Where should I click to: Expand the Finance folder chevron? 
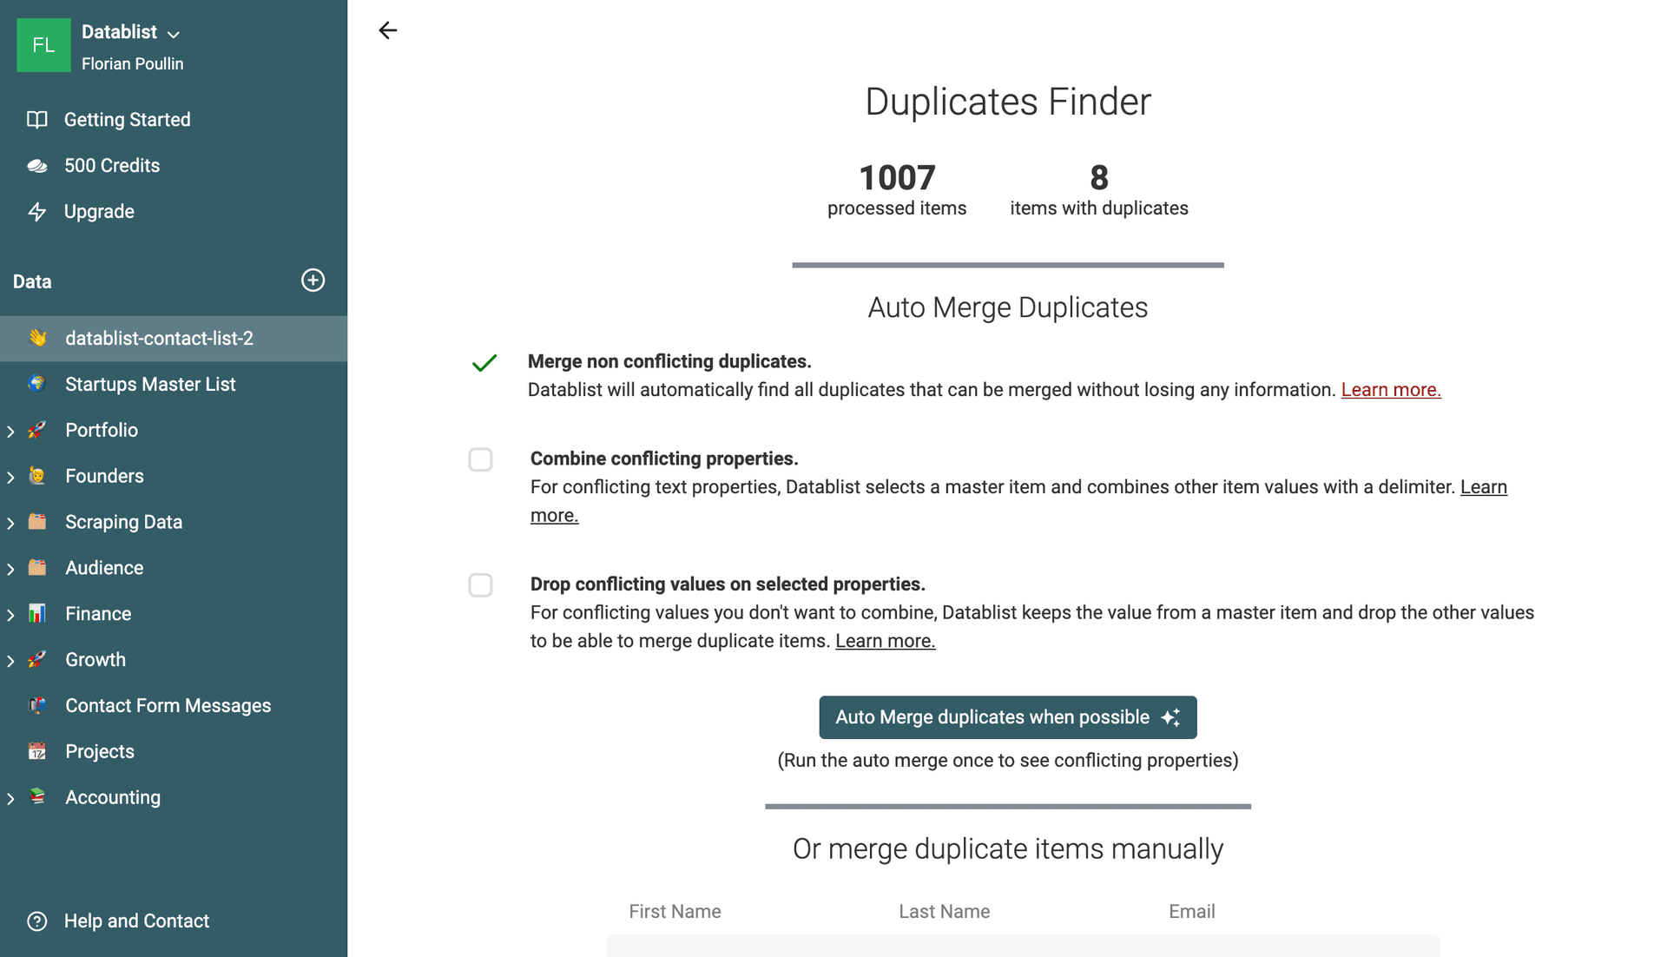click(x=10, y=615)
